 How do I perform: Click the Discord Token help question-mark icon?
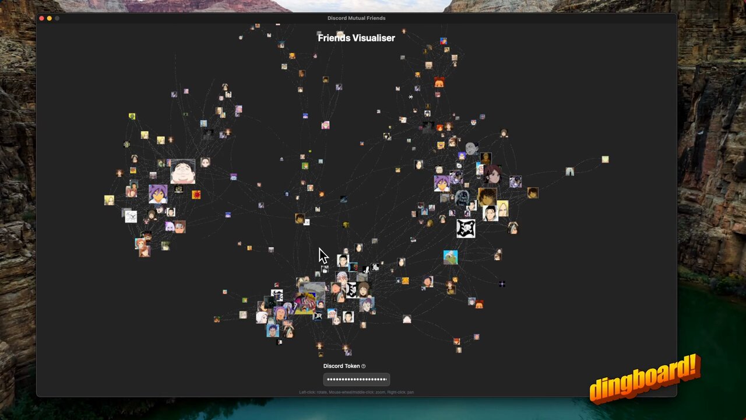point(364,366)
